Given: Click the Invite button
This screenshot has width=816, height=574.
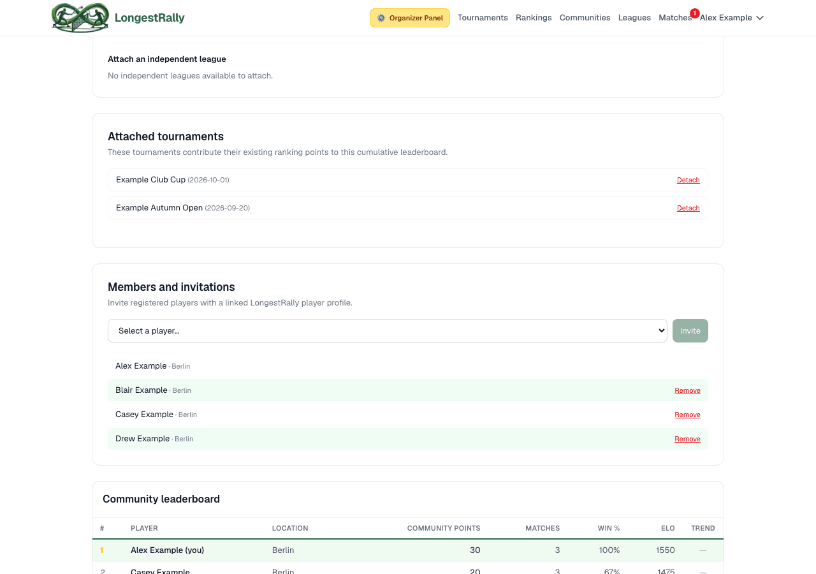Looking at the screenshot, I should [x=690, y=330].
